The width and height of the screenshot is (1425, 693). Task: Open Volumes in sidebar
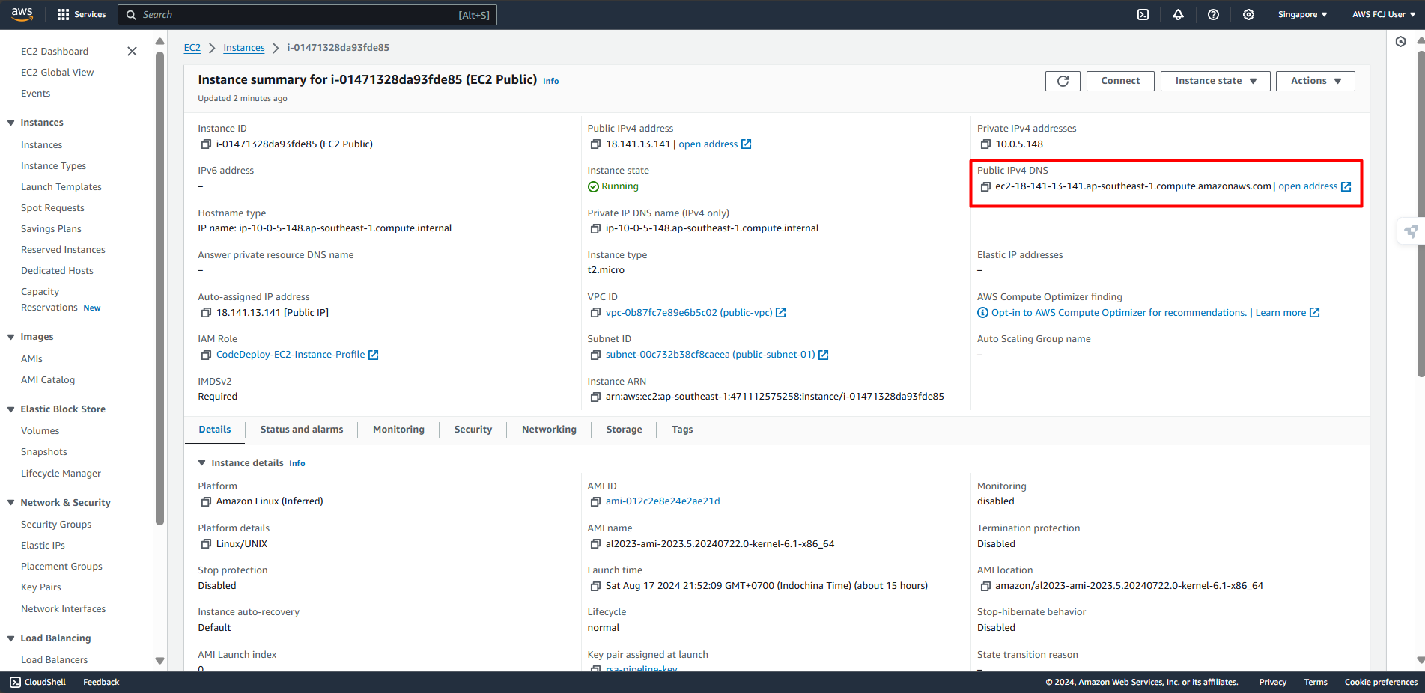(40, 431)
